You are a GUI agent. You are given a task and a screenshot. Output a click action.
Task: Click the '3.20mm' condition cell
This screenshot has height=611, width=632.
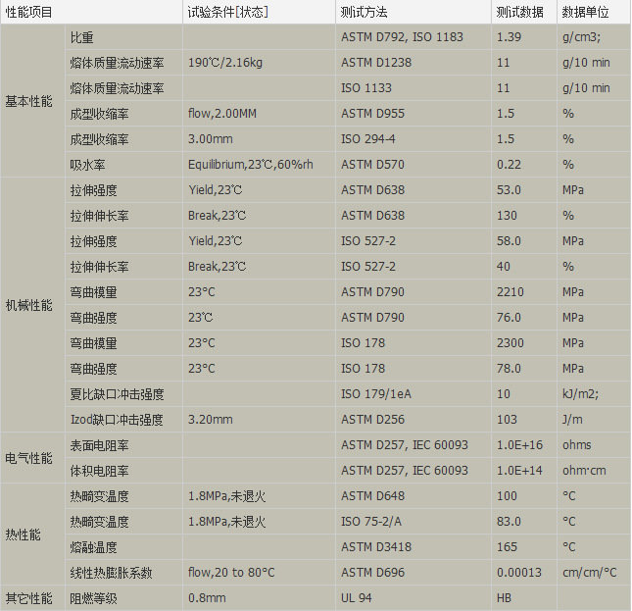point(259,420)
